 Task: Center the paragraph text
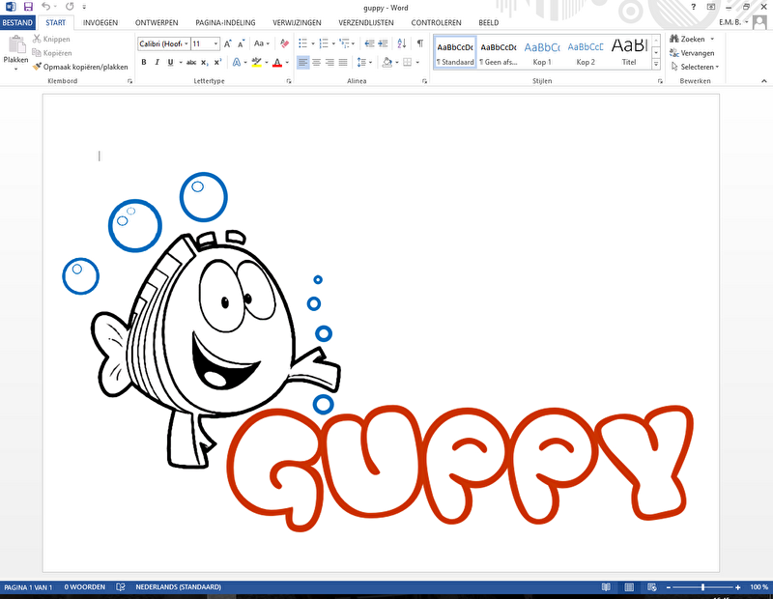point(317,62)
